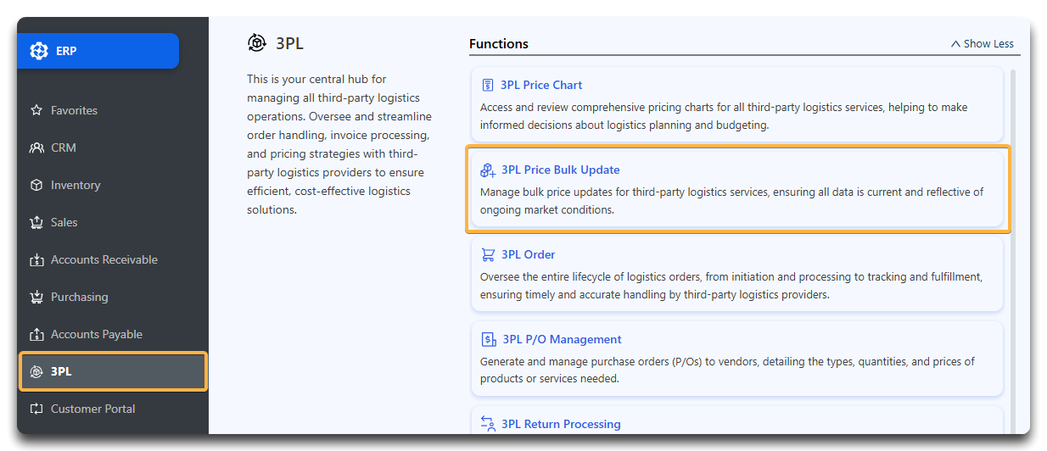Open 3PL Return Processing
This screenshot has height=451, width=1047.
561,424
